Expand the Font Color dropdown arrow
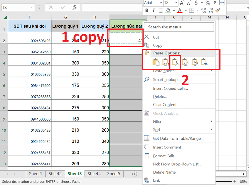249x185 pixels. pyautogui.click(x=186, y=11)
